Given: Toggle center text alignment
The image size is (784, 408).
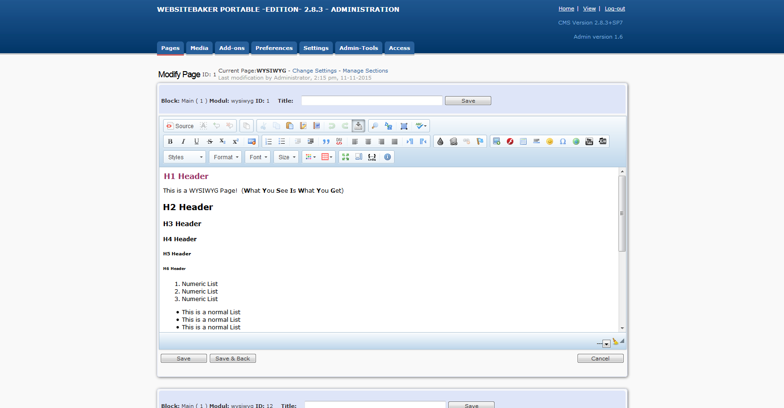Looking at the screenshot, I should tap(368, 141).
